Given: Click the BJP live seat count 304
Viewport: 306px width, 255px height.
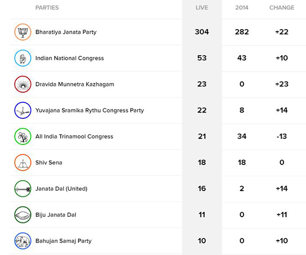Looking at the screenshot, I should (202, 32).
